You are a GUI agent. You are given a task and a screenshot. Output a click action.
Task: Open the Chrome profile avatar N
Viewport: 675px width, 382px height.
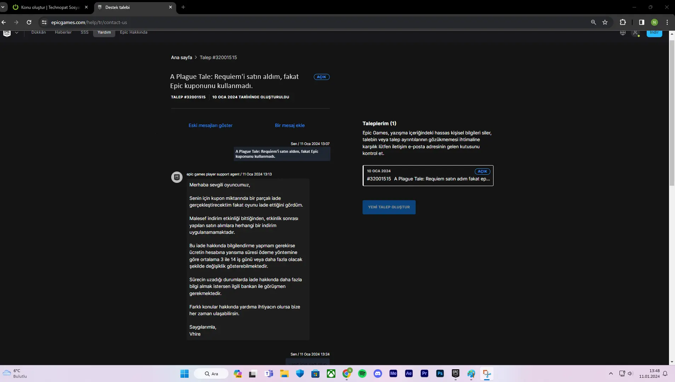tap(654, 22)
